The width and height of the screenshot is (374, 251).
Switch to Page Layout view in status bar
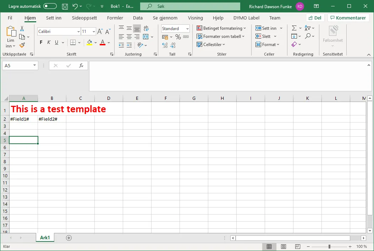pyautogui.click(x=284, y=246)
